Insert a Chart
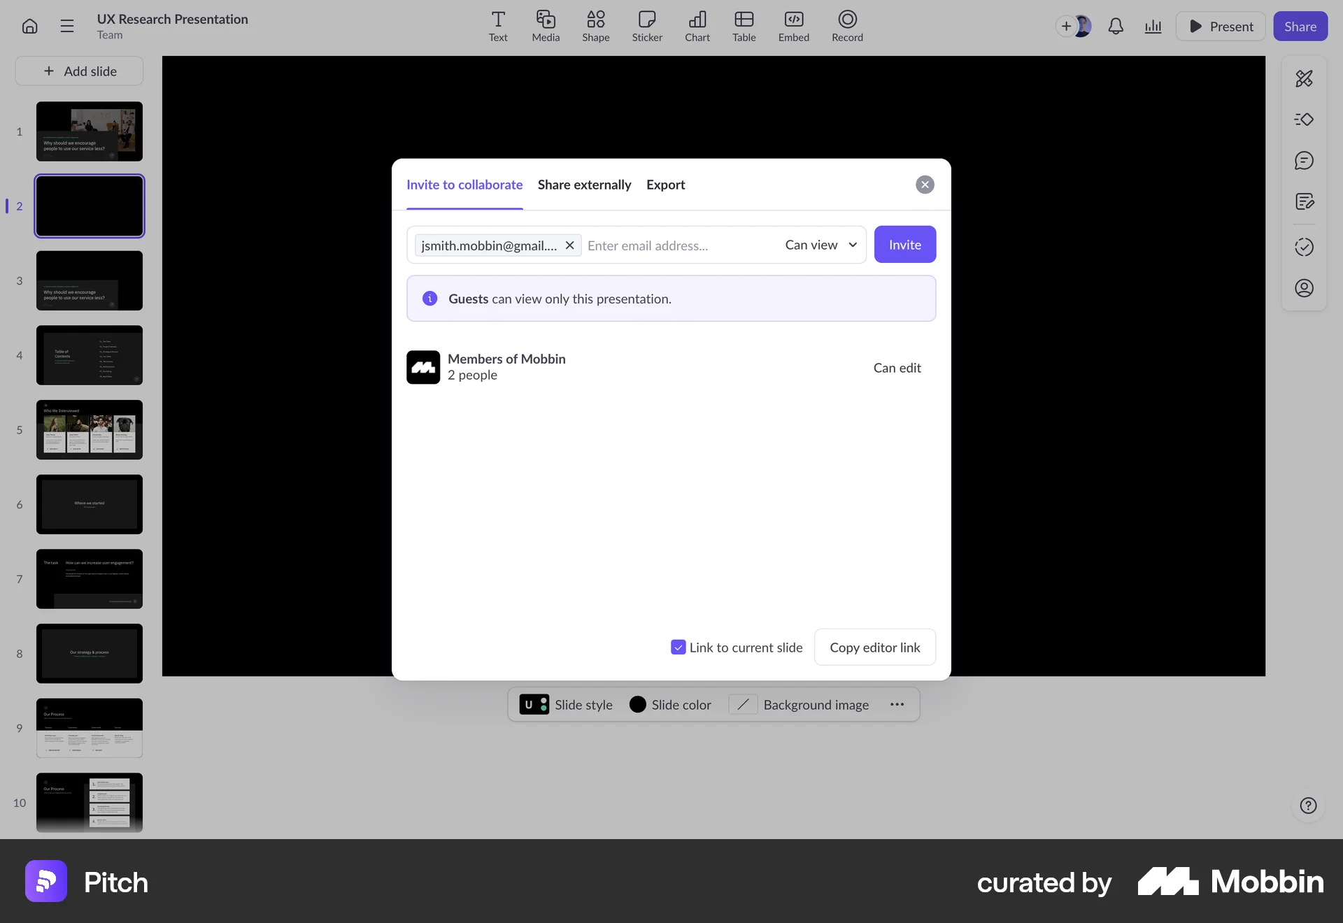The image size is (1343, 923). (x=697, y=26)
